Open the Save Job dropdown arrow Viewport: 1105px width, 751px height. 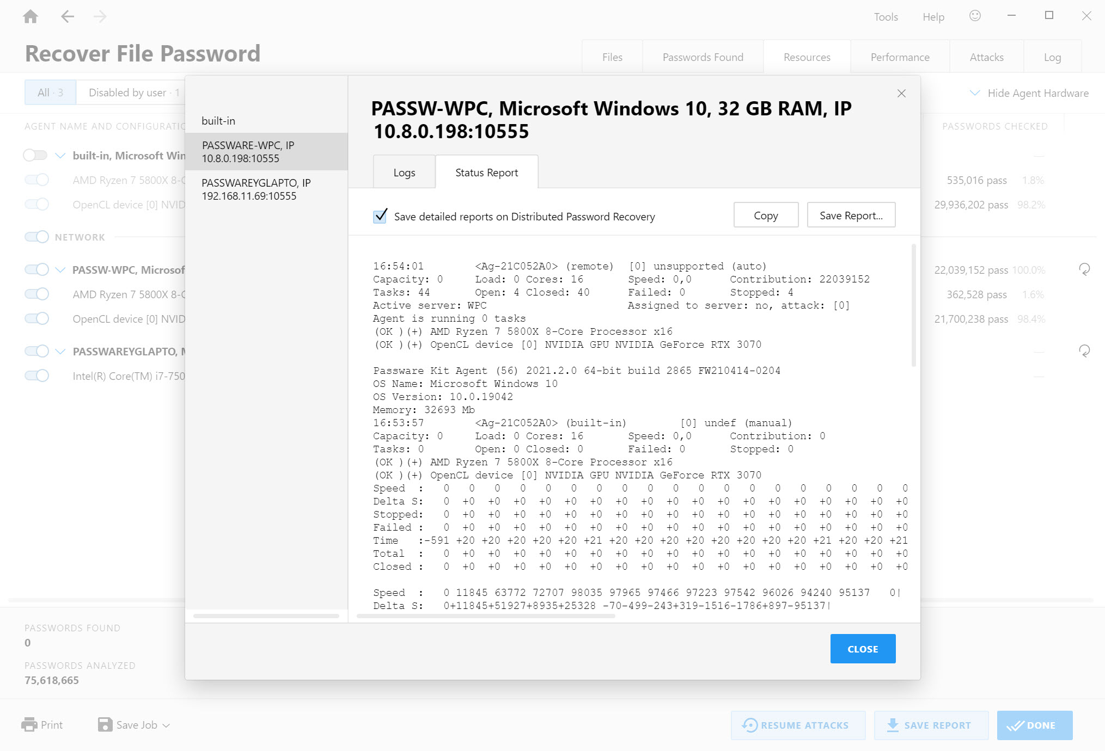pos(166,724)
